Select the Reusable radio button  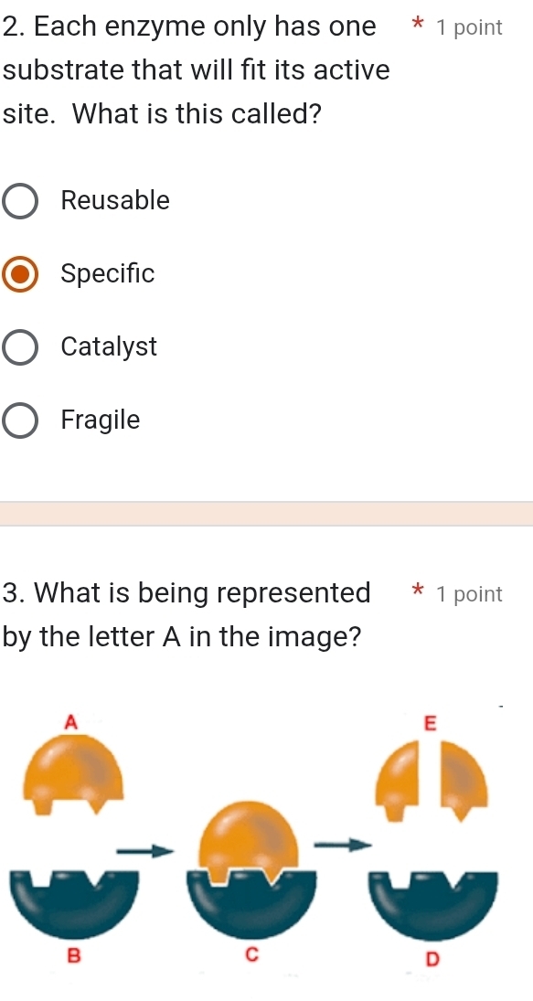click(x=20, y=200)
